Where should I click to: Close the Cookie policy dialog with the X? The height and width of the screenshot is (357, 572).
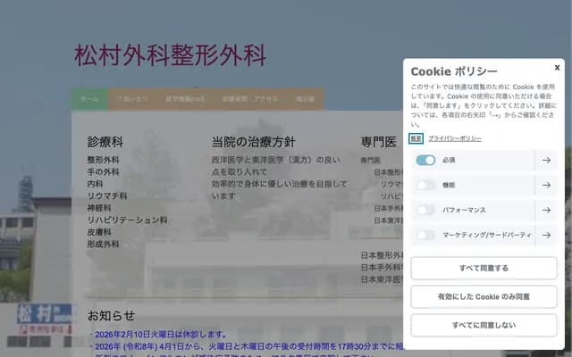coord(556,67)
